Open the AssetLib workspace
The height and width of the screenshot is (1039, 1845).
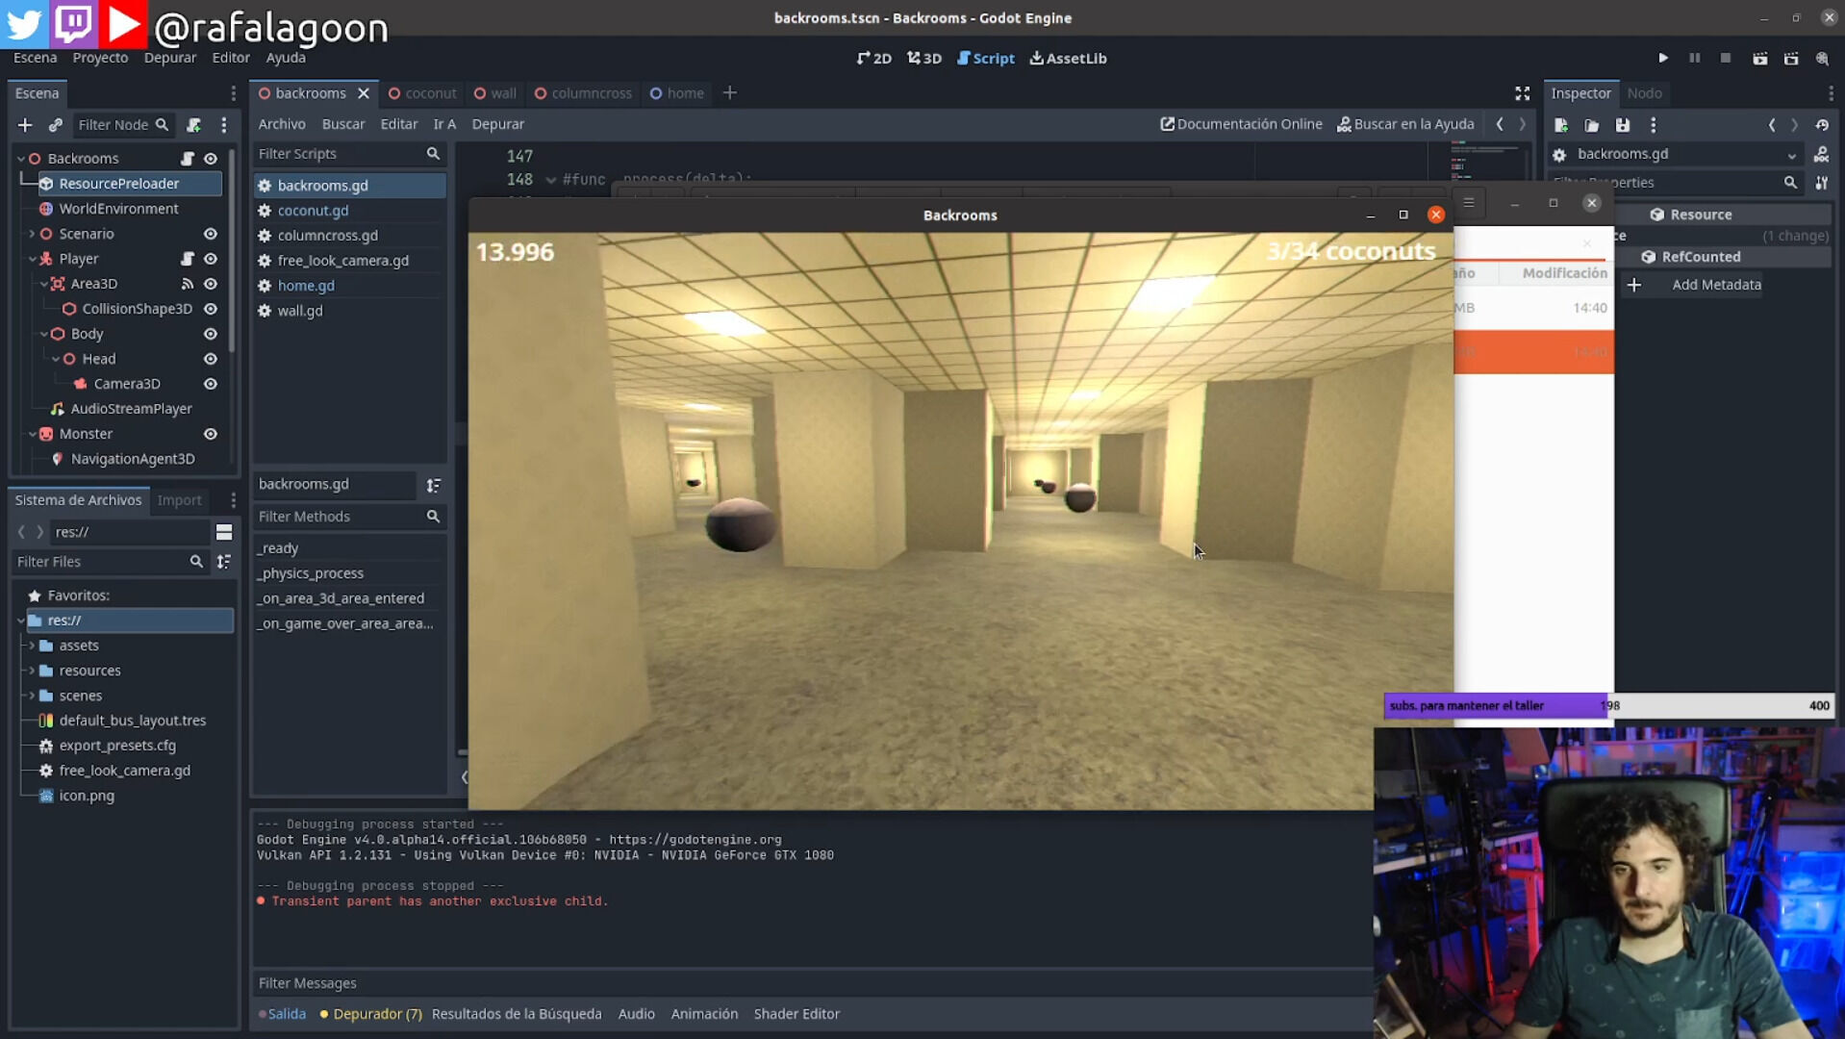1068,59
